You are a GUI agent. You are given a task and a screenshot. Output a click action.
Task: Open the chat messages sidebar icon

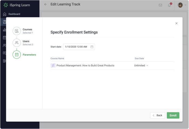pyautogui.click(x=5, y=53)
